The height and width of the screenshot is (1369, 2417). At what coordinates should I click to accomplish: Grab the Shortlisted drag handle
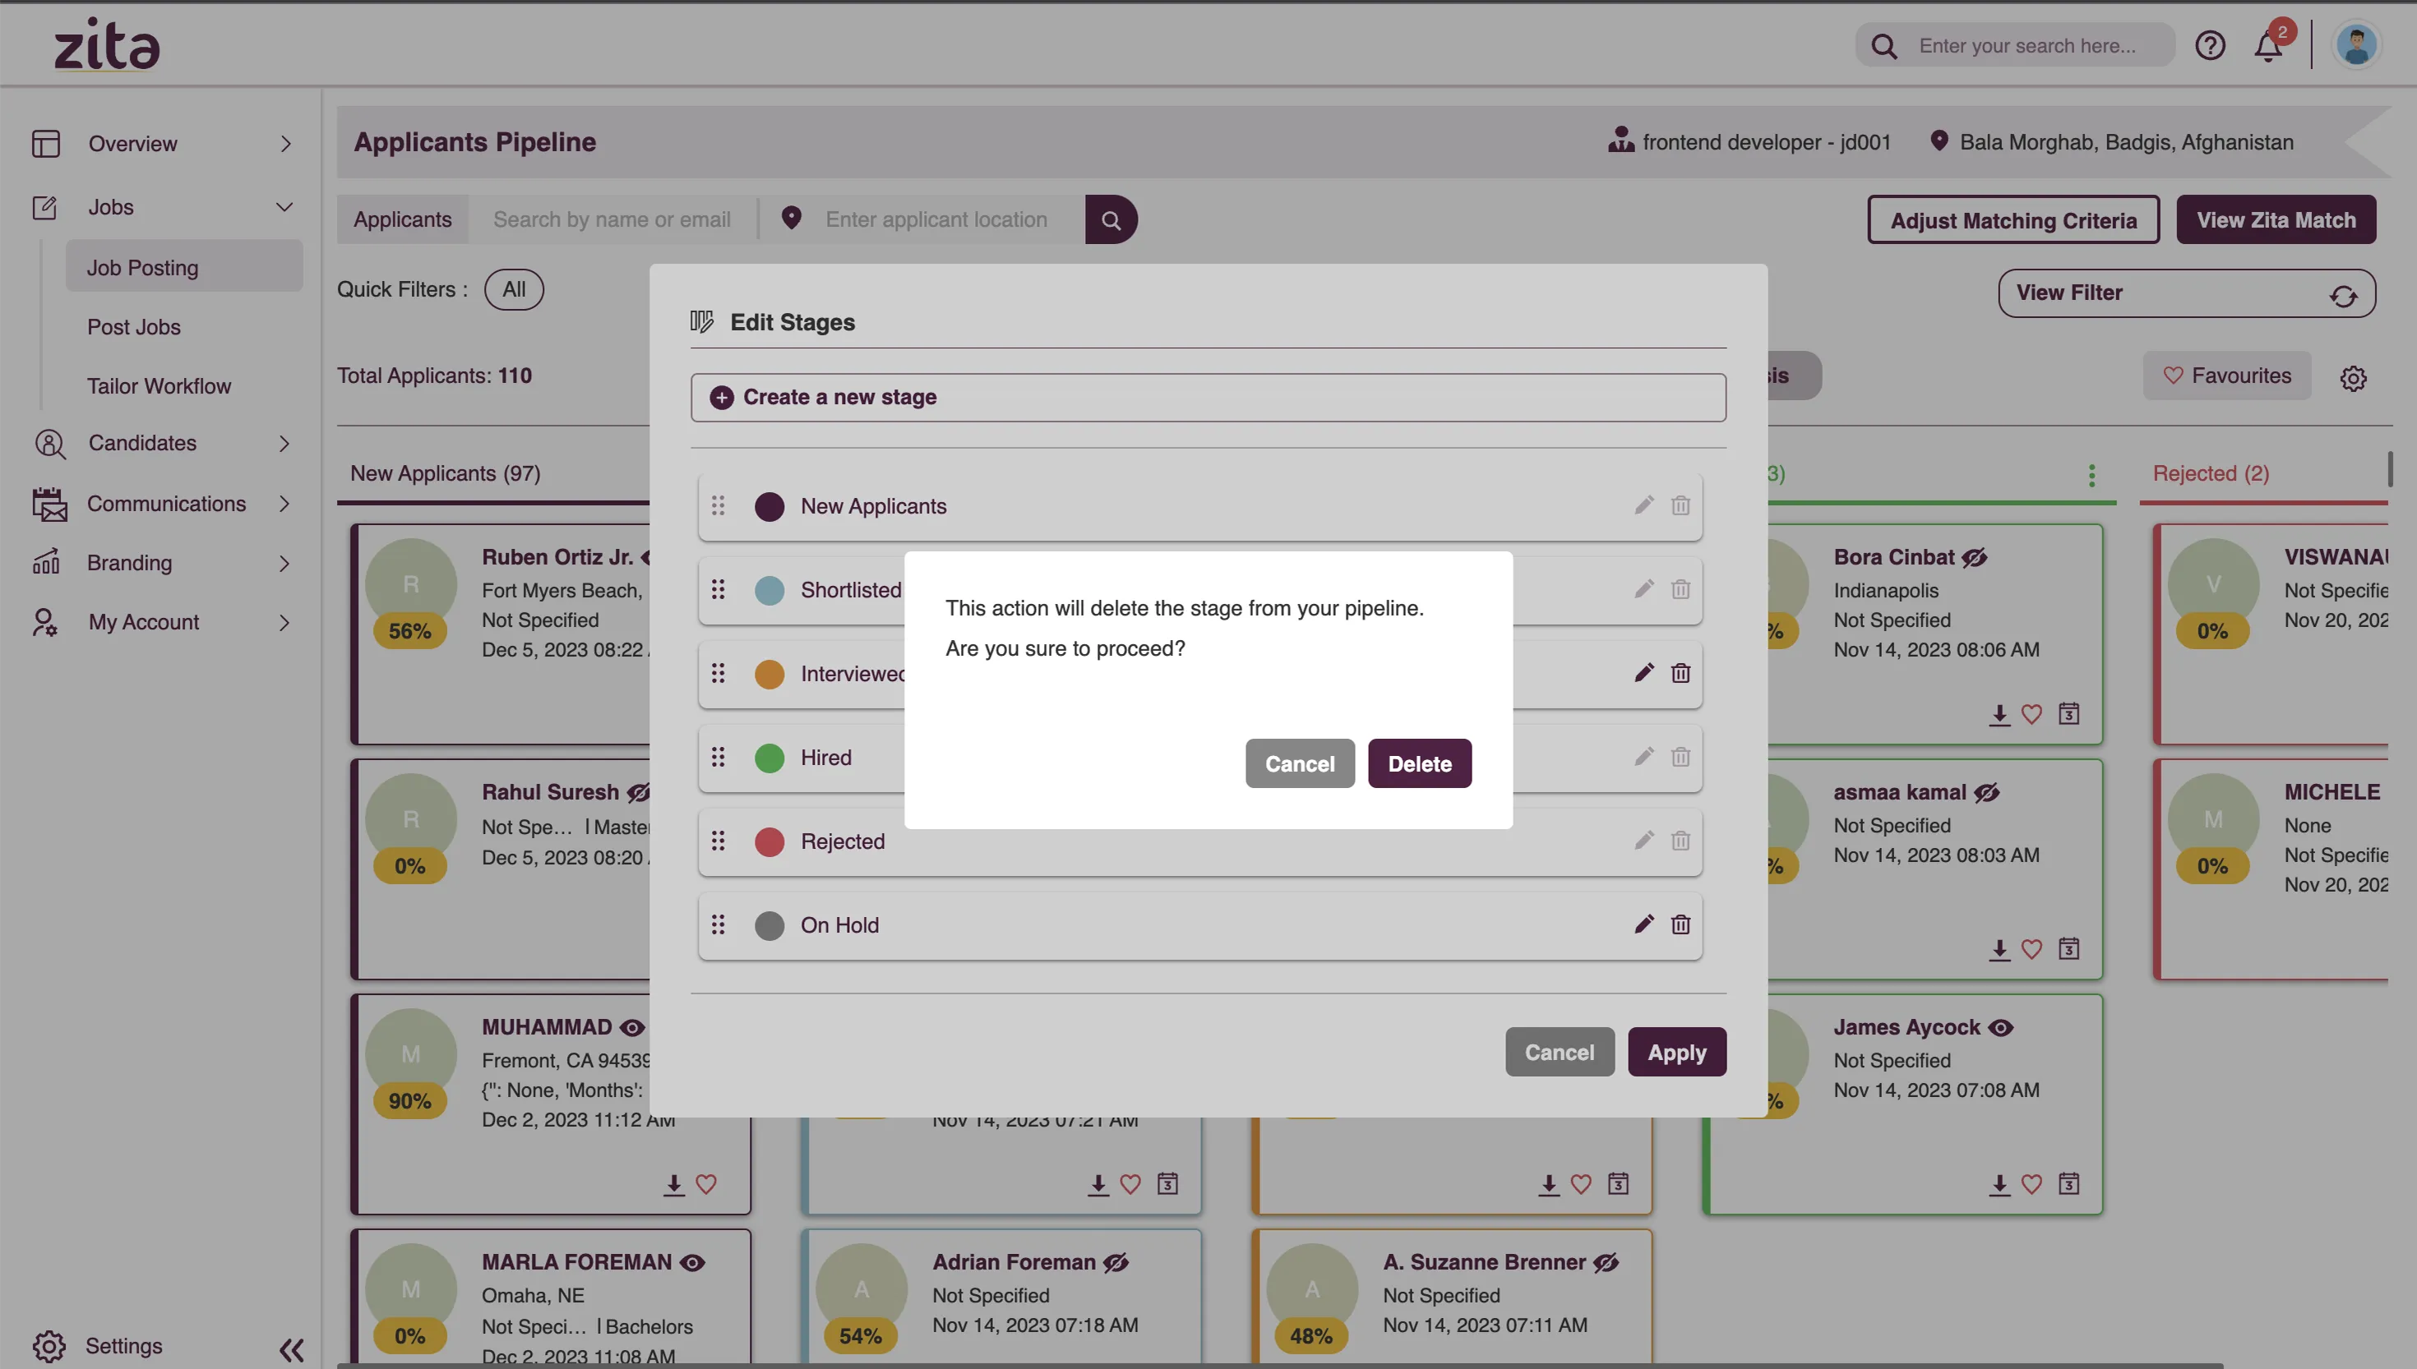[x=719, y=589]
